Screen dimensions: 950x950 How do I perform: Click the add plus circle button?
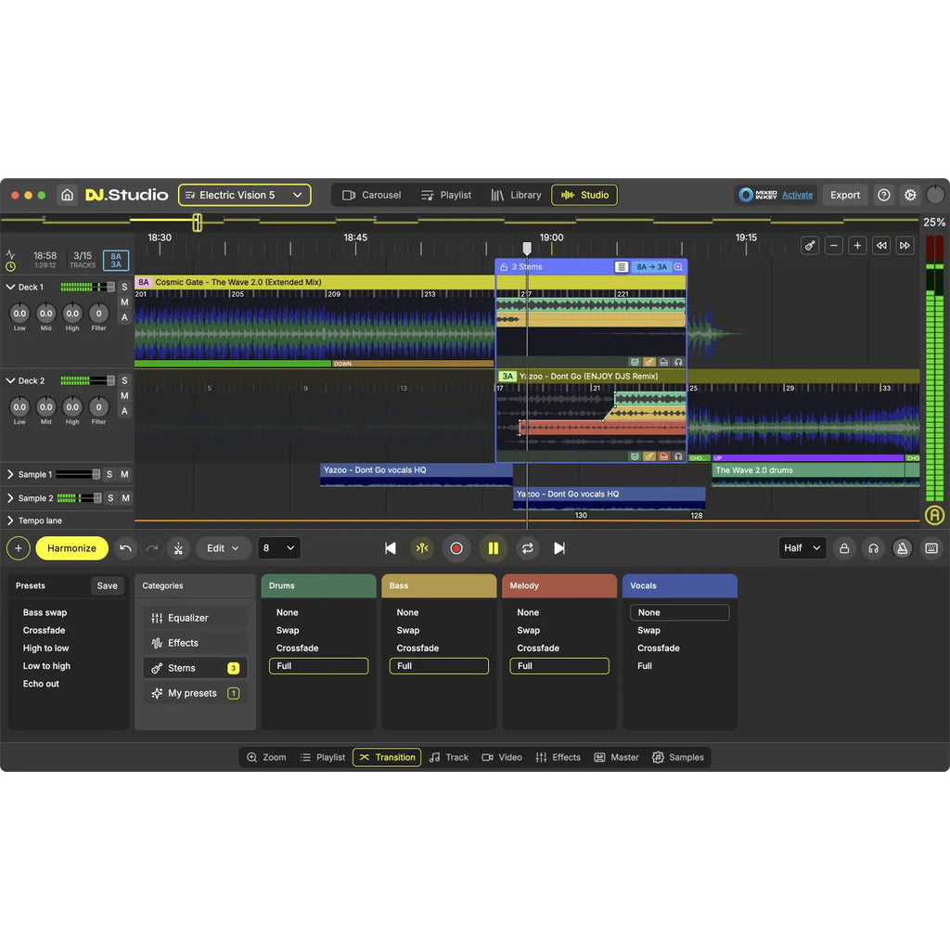click(19, 548)
